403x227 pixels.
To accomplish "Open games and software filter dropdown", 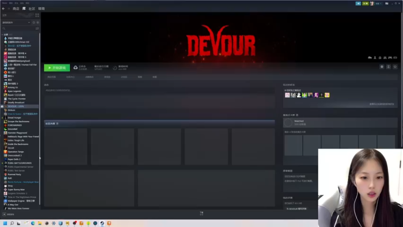I will [16, 22].
